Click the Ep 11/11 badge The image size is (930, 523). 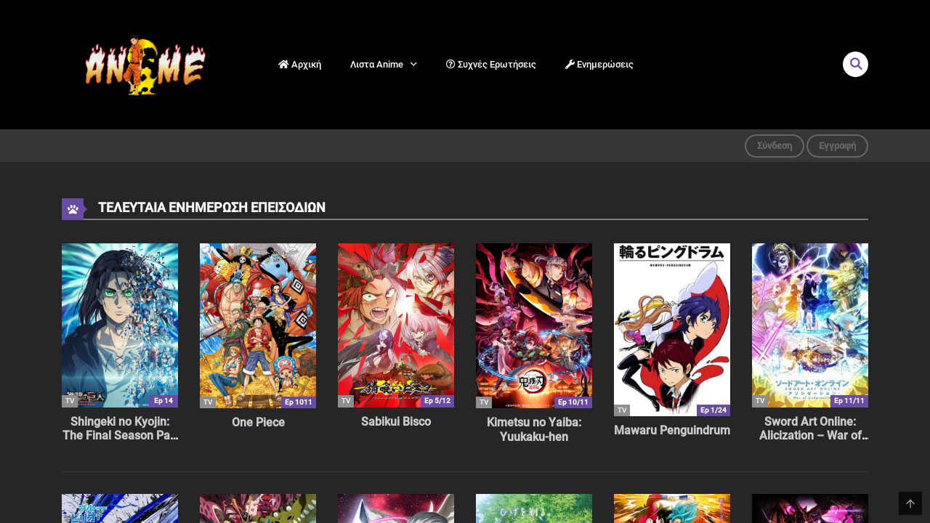click(849, 401)
